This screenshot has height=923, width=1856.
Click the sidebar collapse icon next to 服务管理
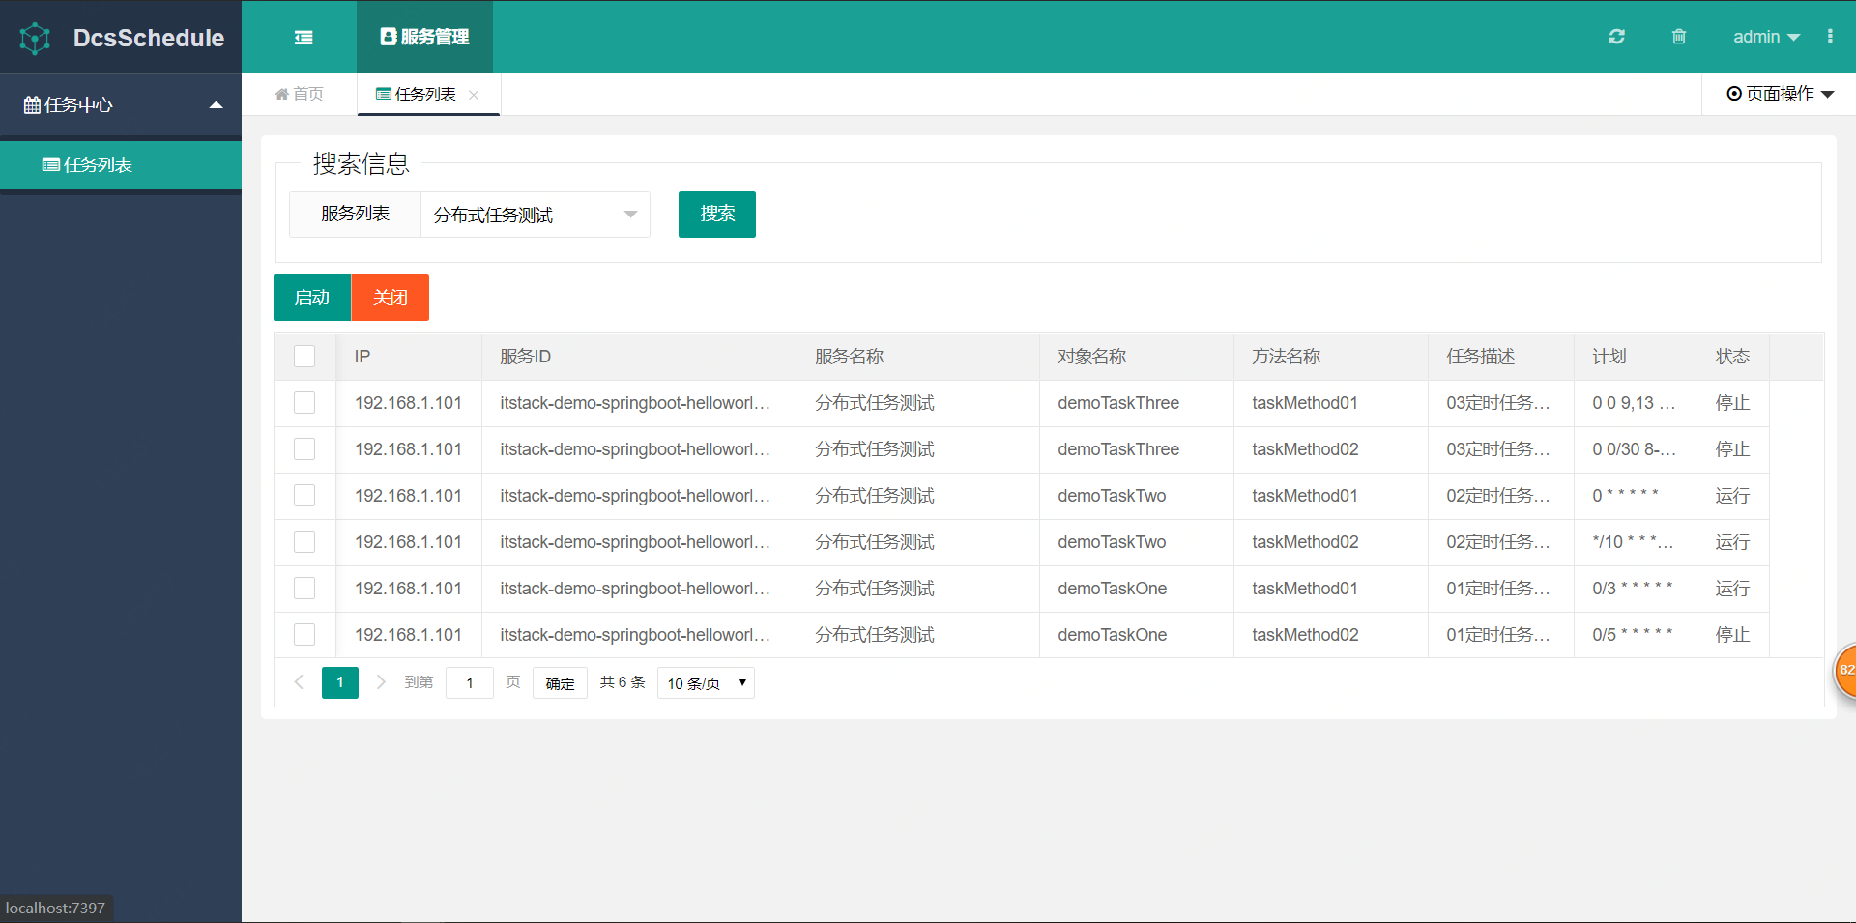click(303, 37)
